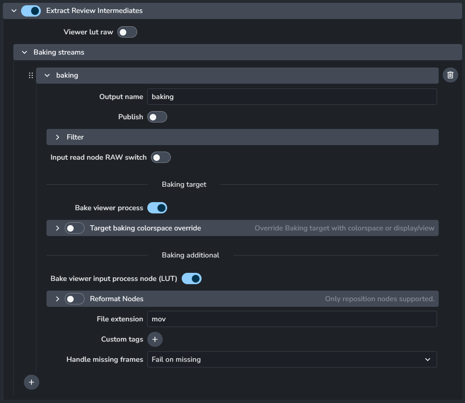Enable the Reformat Nodes toggle
The width and height of the screenshot is (465, 403).
(x=75, y=299)
